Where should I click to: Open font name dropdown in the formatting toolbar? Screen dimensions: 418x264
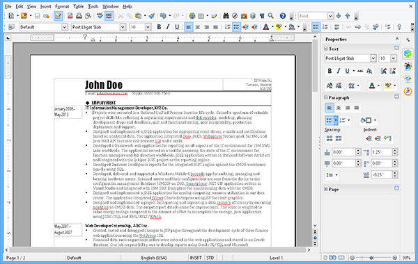123,27
